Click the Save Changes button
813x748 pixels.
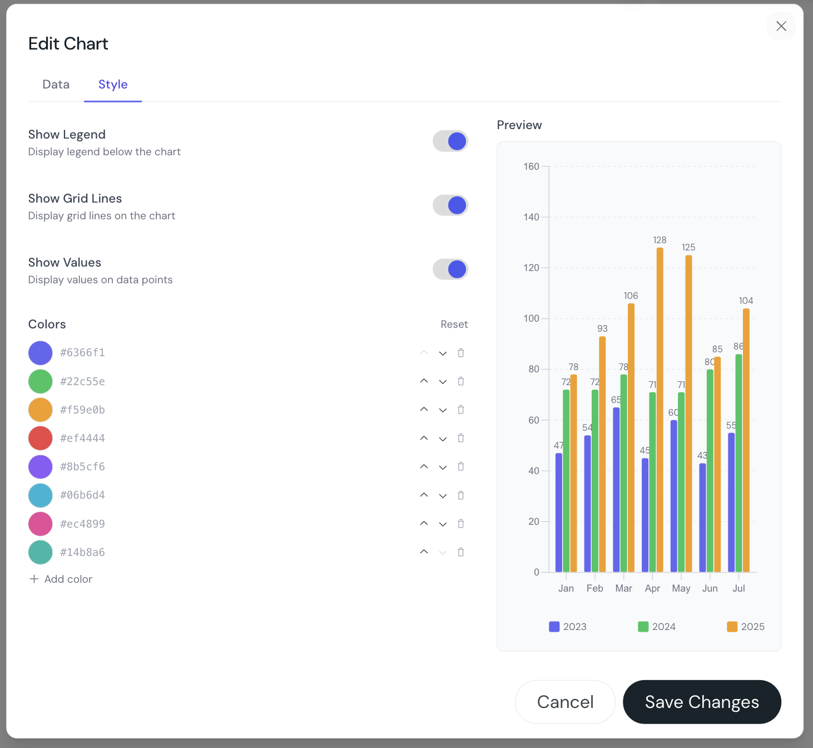pyautogui.click(x=702, y=702)
